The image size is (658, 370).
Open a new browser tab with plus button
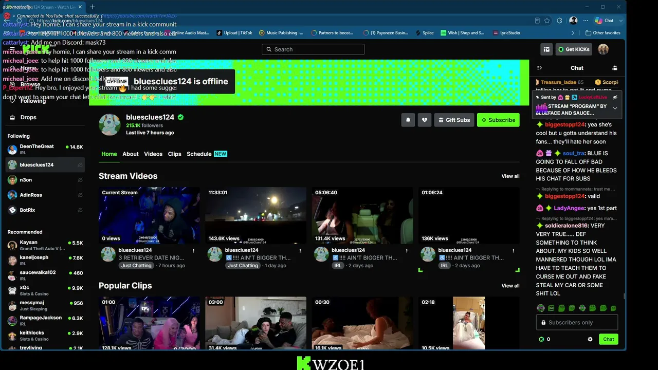tap(93, 7)
